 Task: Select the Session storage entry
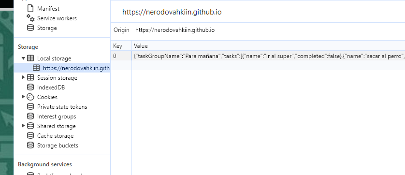(57, 78)
